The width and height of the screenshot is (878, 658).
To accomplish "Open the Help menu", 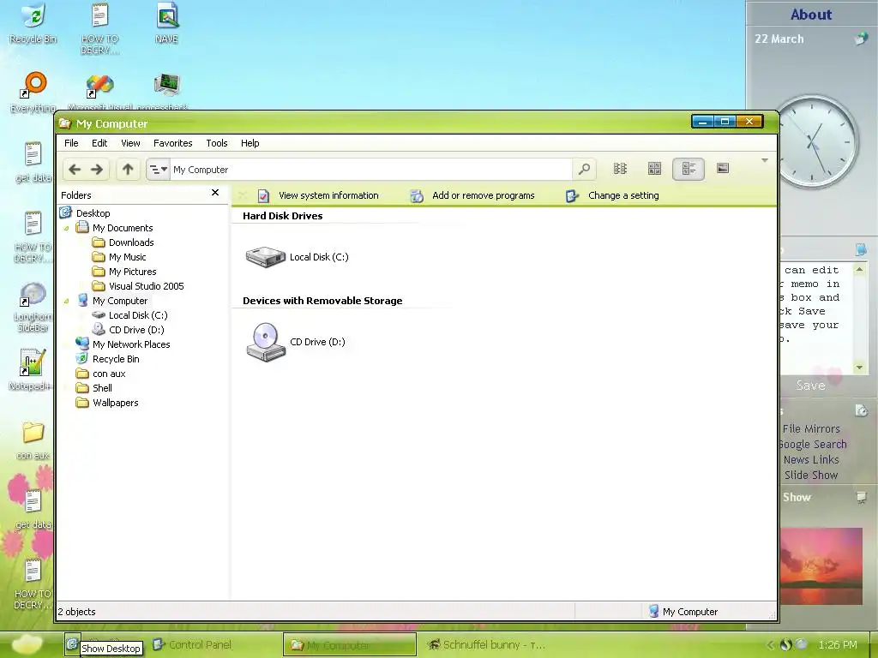I will (250, 143).
